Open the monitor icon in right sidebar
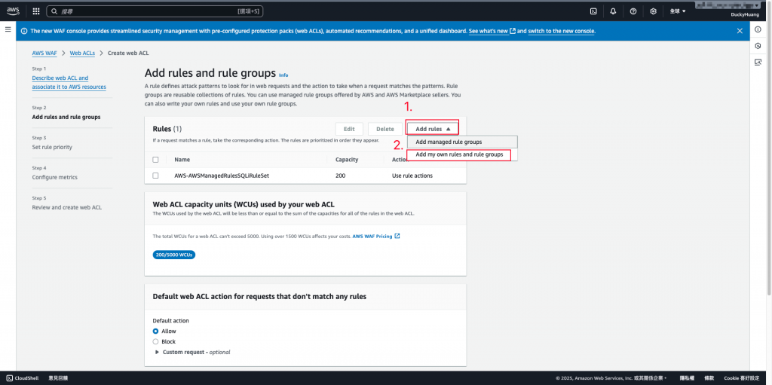772x385 pixels. point(758,62)
